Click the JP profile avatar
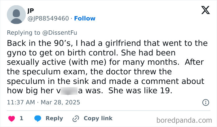Screen dimensions: 217x127 (16, 15)
